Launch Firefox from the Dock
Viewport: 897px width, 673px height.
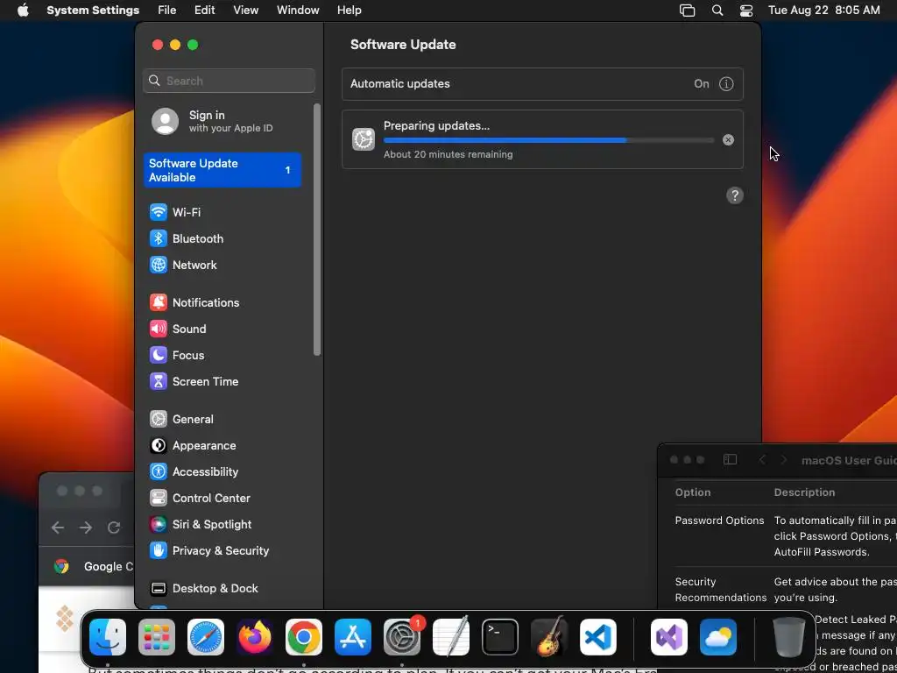(x=255, y=637)
